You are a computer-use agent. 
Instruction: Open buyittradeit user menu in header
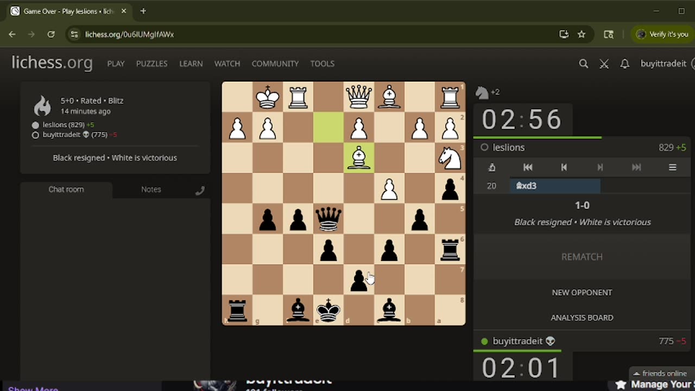coord(664,64)
